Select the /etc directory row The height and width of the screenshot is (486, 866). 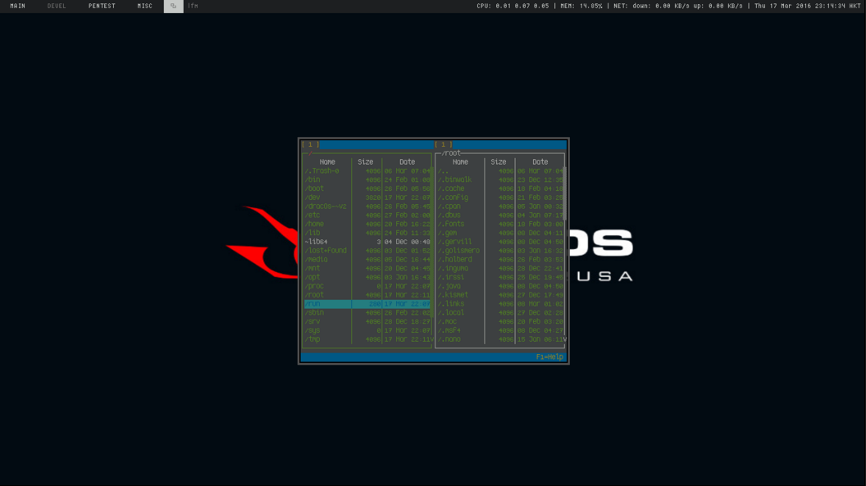[x=367, y=216]
